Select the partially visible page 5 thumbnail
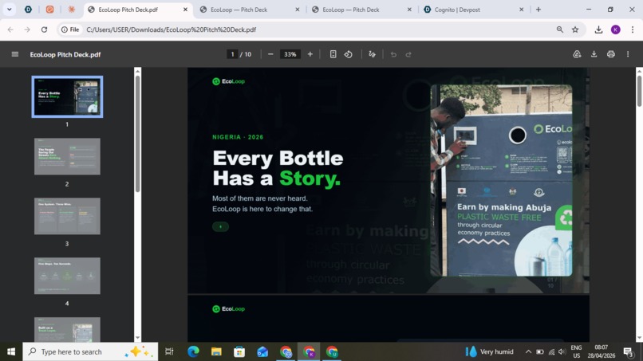Viewport: 643px width, 361px height. pos(67,329)
